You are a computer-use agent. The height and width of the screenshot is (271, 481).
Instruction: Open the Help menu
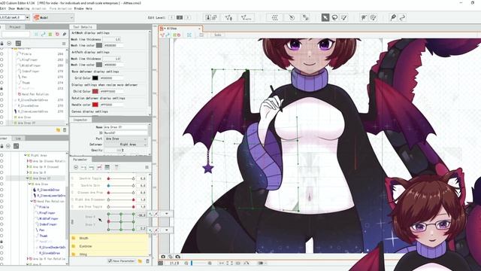[89, 8]
